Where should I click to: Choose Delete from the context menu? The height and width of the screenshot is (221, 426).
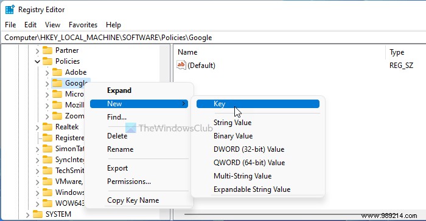(x=139, y=136)
